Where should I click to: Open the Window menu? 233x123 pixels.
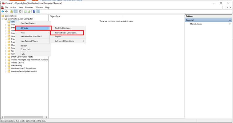tap(39, 7)
